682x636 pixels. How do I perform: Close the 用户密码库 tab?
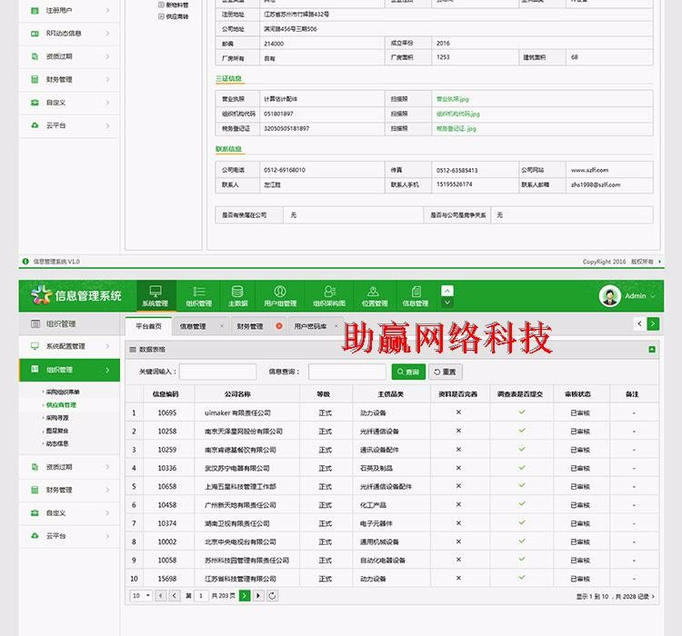(x=336, y=325)
